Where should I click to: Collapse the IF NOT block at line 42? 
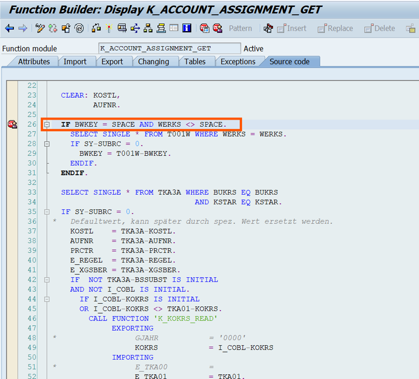(x=47, y=280)
